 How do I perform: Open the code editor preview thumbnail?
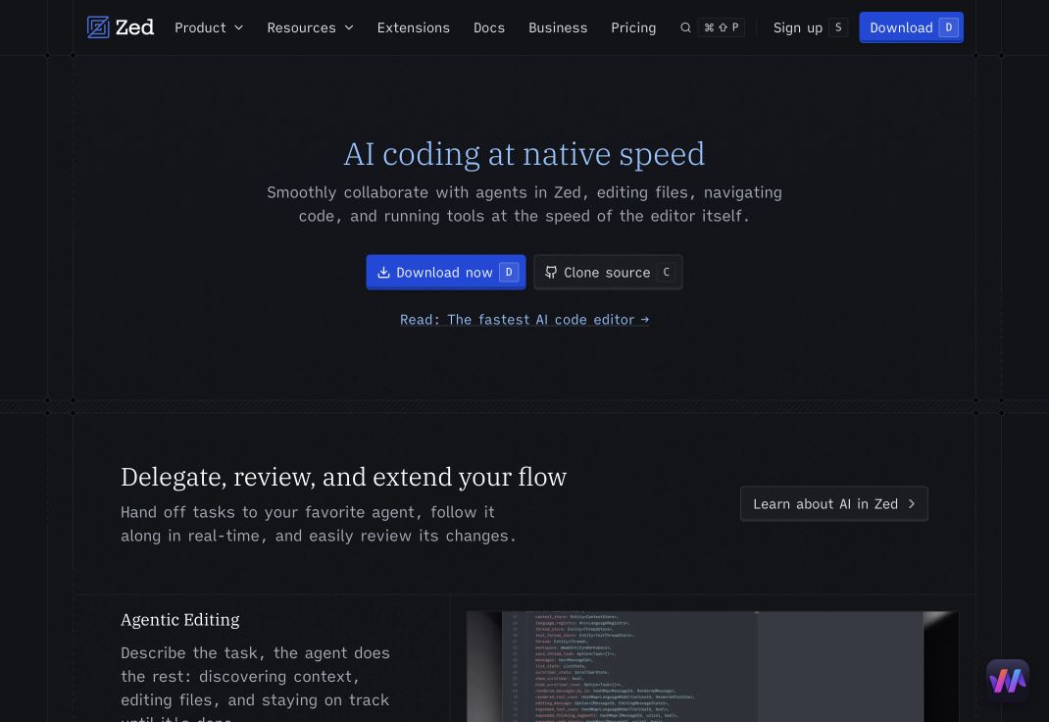point(713,666)
